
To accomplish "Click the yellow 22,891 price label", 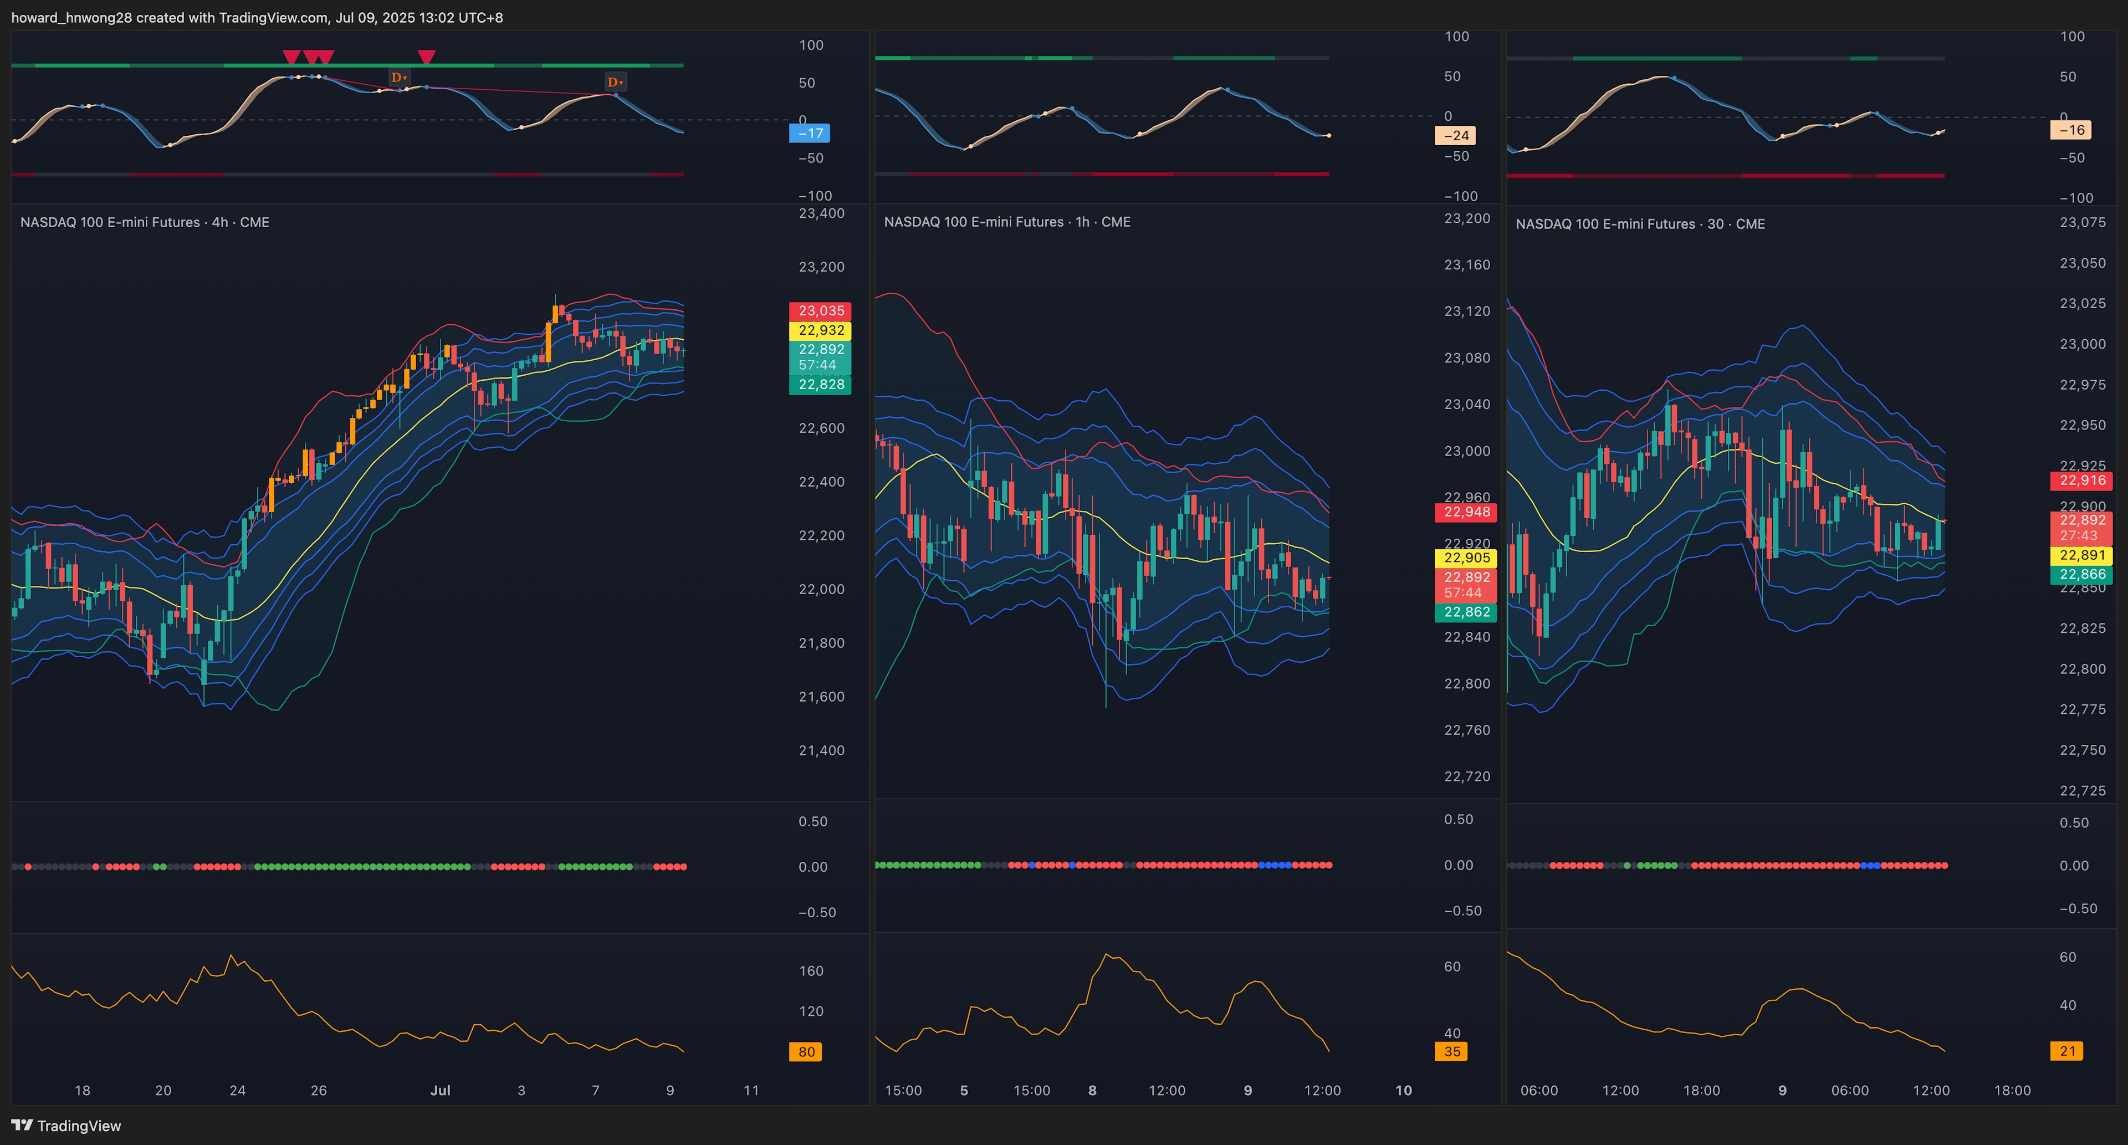I will tap(2081, 555).
